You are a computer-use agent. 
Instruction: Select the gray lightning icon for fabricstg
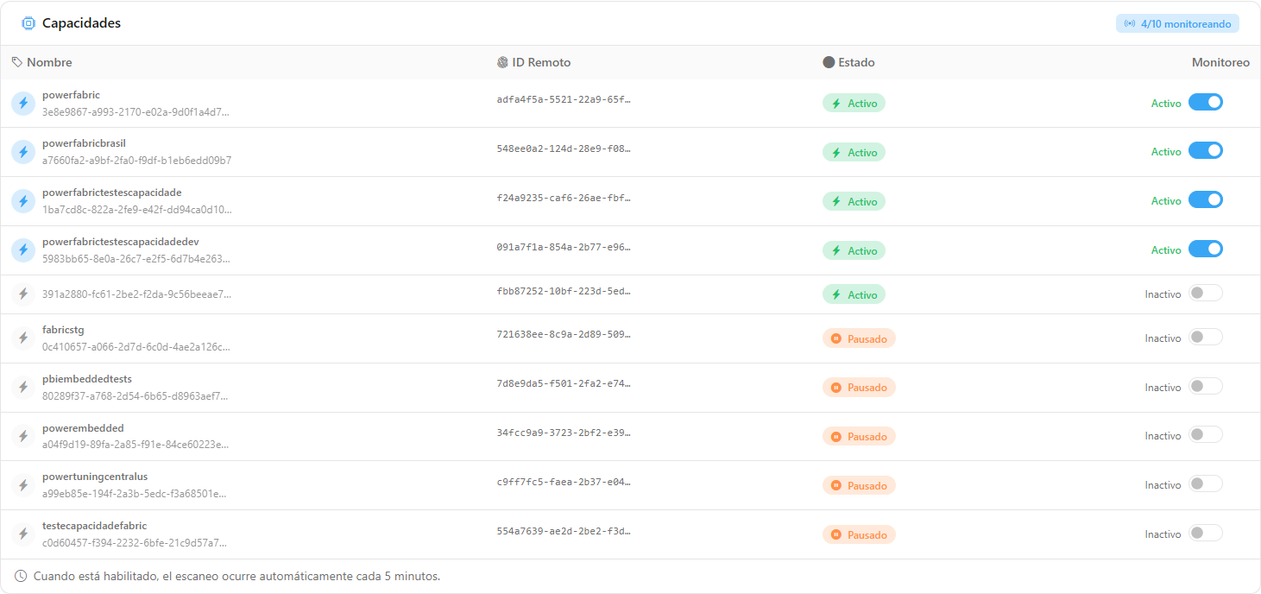point(23,338)
